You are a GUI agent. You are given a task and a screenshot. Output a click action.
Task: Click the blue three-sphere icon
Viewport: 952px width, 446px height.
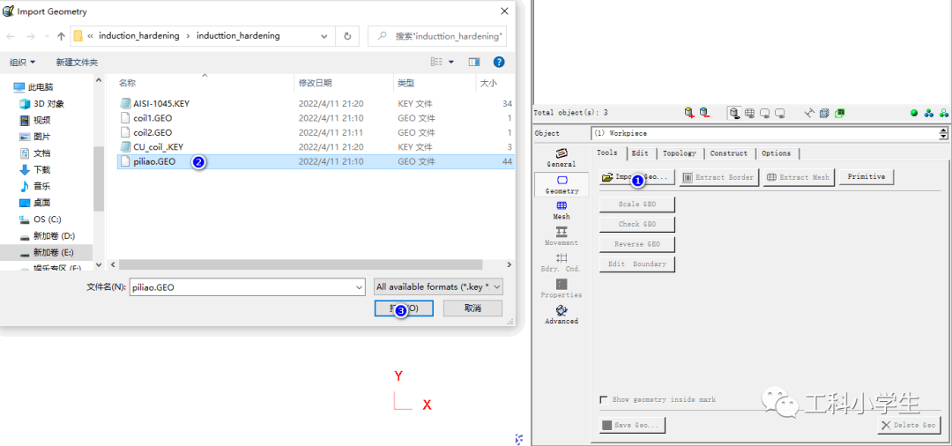pos(929,113)
